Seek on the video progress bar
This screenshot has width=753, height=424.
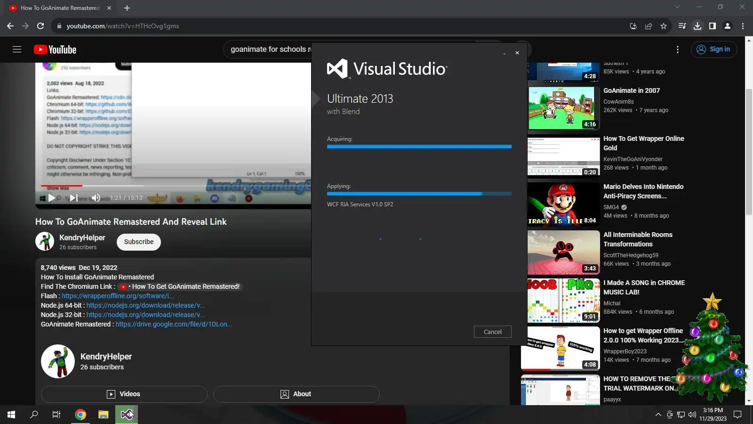pos(173,186)
